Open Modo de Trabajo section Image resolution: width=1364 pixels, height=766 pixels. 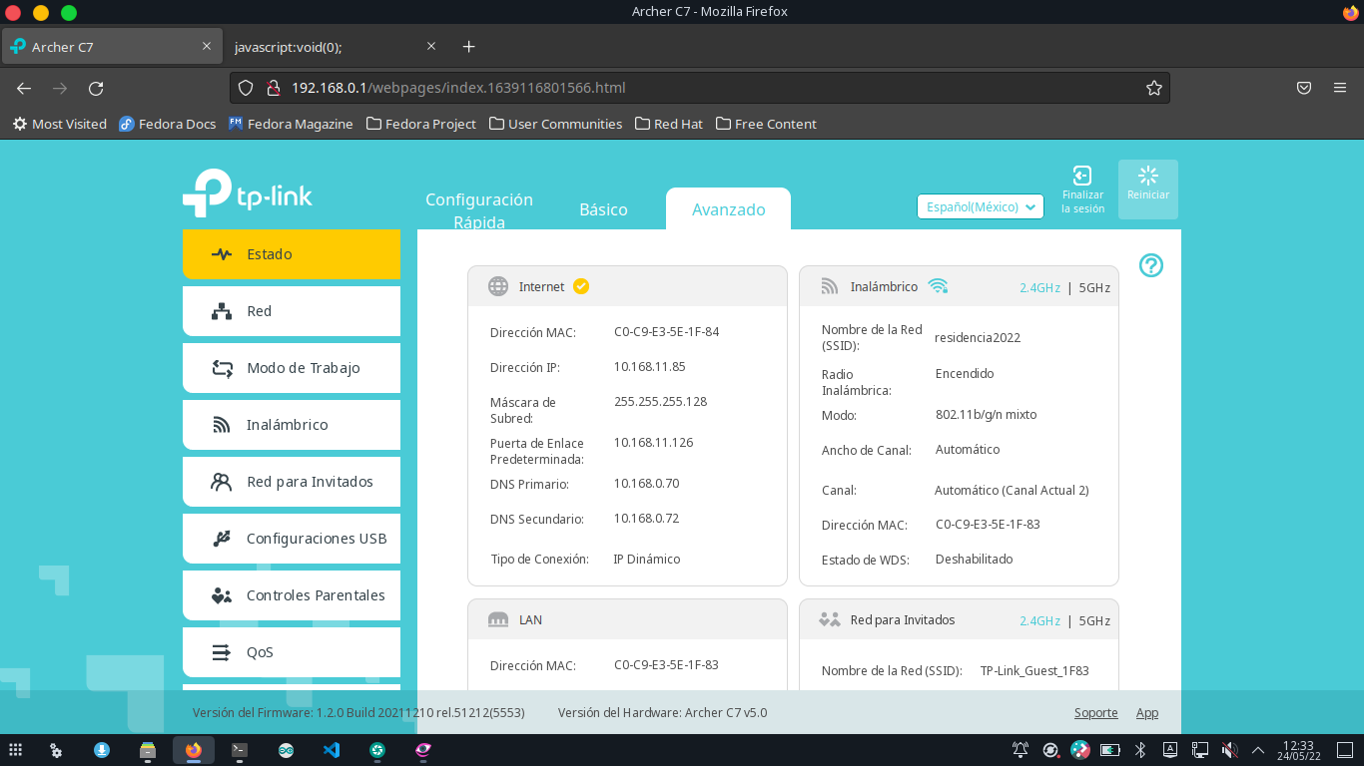292,368
